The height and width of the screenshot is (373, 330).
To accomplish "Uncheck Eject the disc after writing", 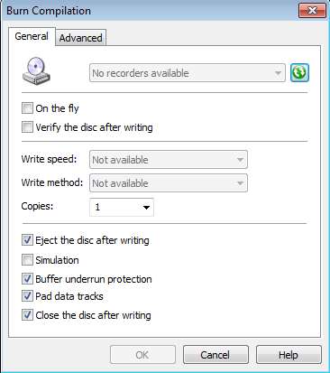I will click(27, 240).
